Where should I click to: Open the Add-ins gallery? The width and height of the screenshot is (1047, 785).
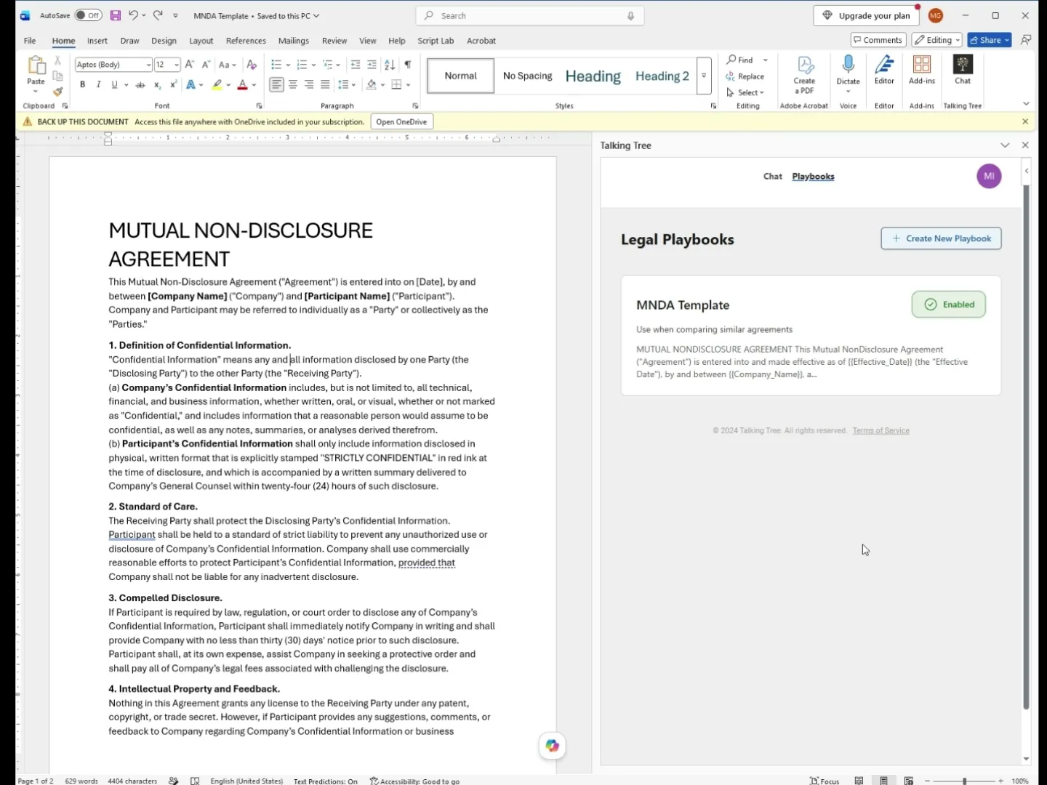pos(921,70)
